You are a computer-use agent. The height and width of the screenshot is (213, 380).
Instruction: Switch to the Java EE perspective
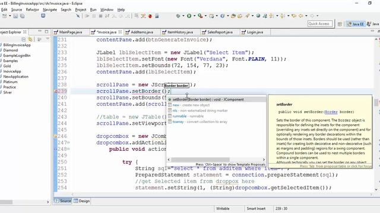[355, 24]
